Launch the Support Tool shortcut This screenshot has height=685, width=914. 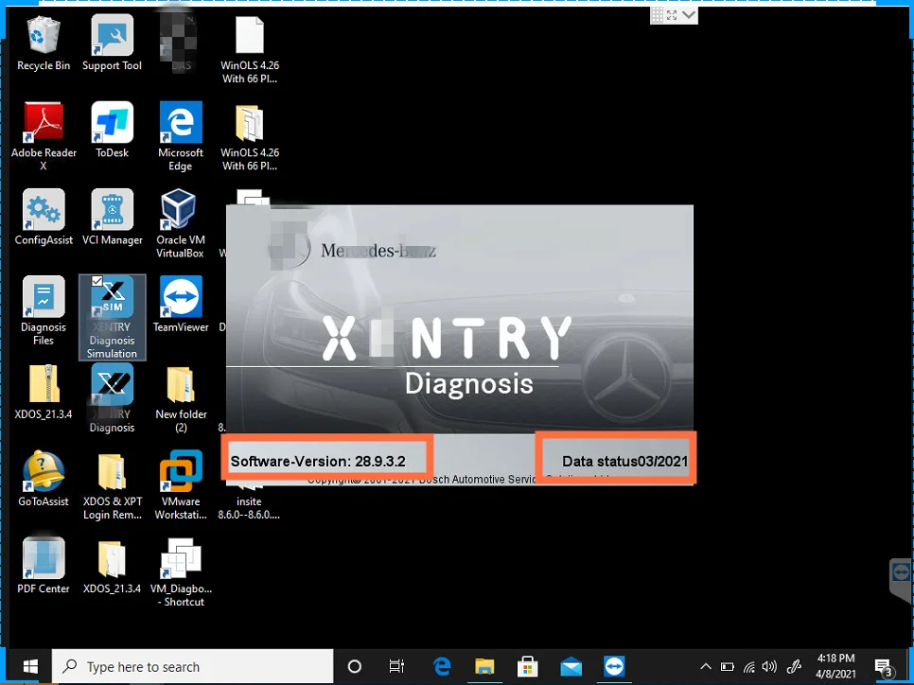tap(112, 44)
